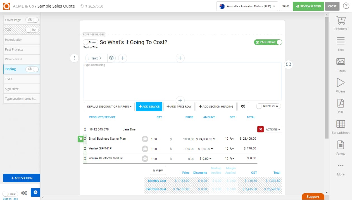Expand the Default Discount or Margin dropdown

pyautogui.click(x=109, y=106)
